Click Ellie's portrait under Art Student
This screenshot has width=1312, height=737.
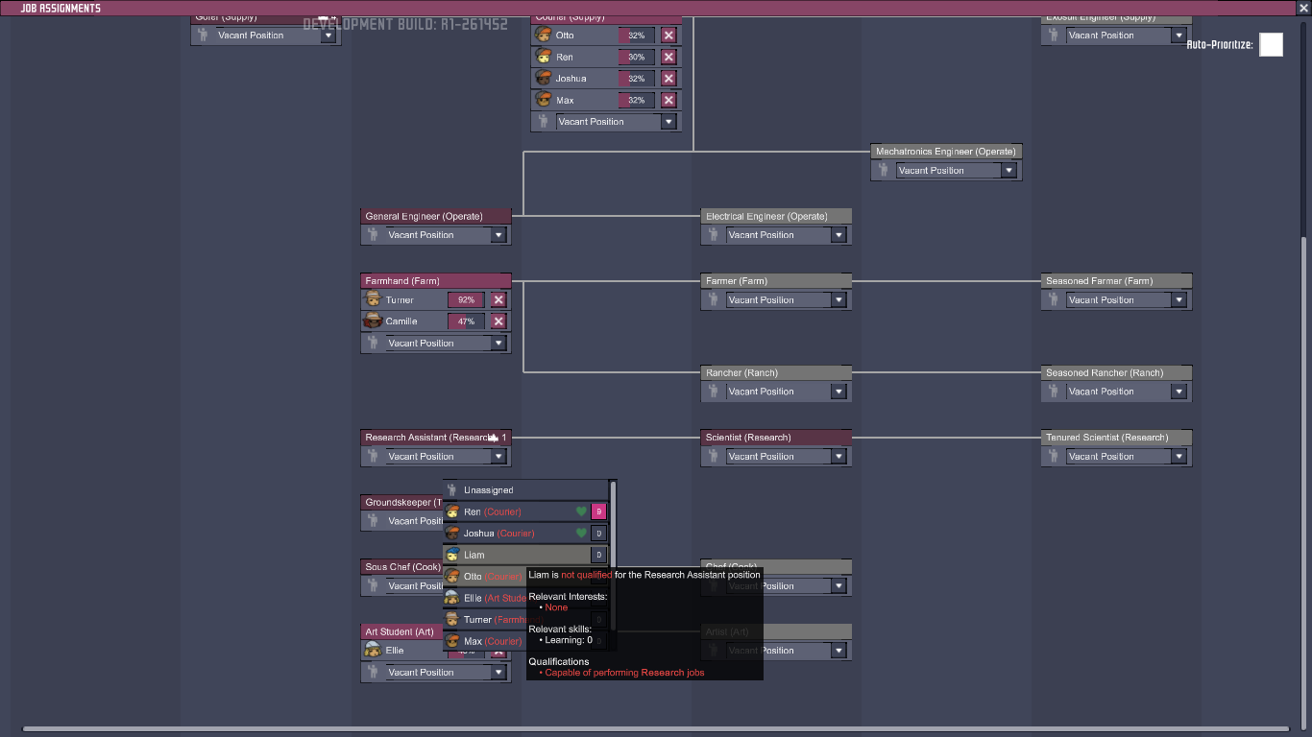point(373,651)
